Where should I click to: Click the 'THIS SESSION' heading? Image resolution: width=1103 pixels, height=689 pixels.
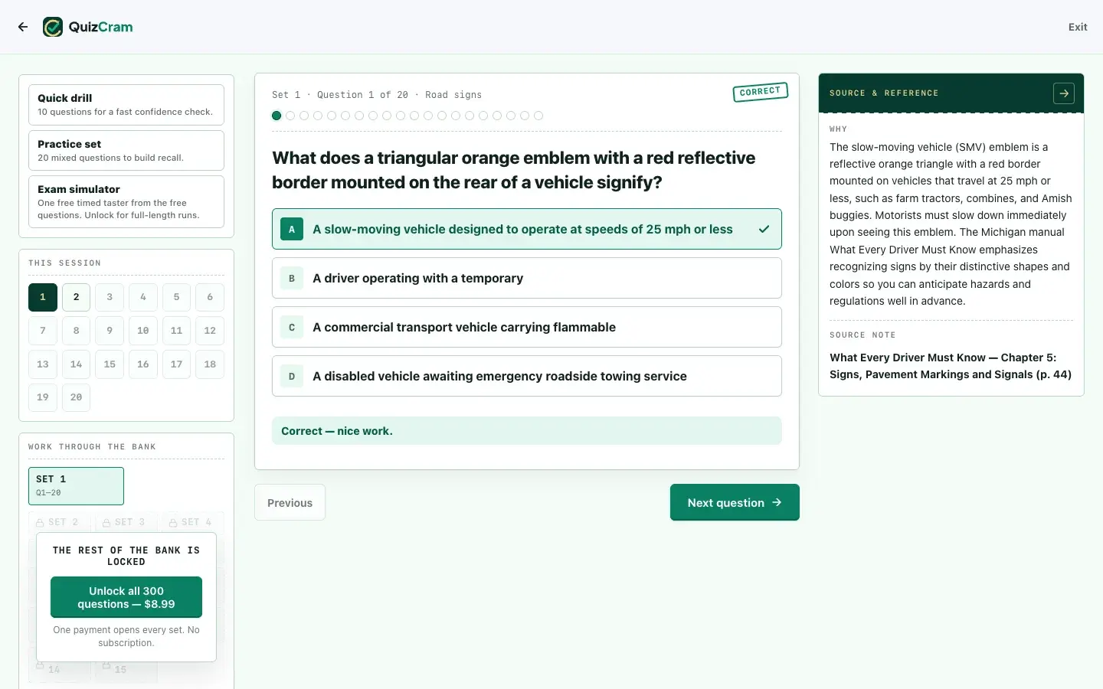(64, 263)
